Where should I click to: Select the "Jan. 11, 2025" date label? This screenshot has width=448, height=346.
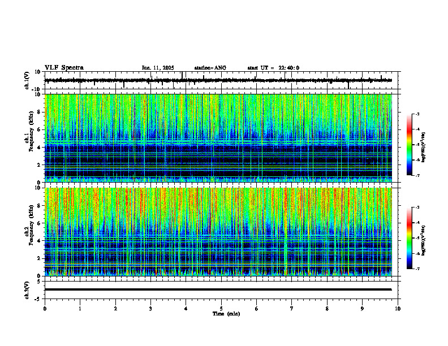click(158, 68)
